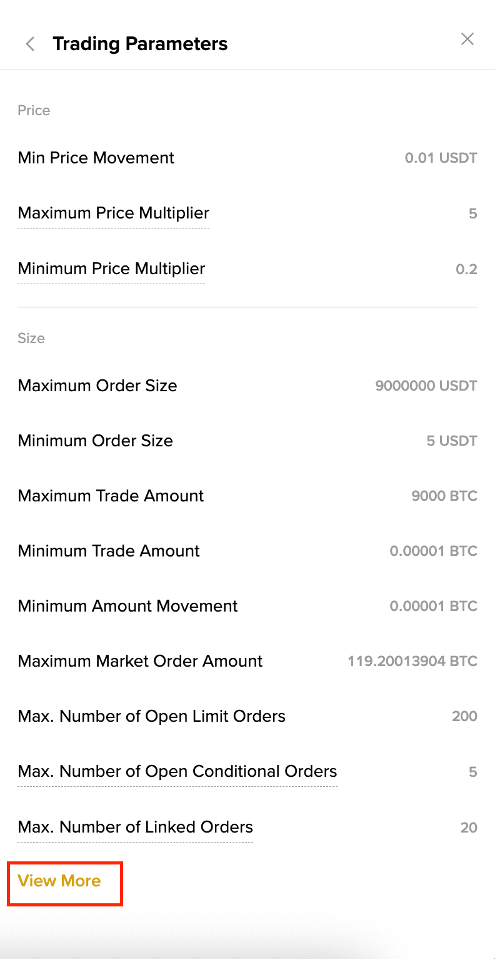Screen dimensions: 495x959
Task: Expand list with View More
Action: [x=59, y=881]
